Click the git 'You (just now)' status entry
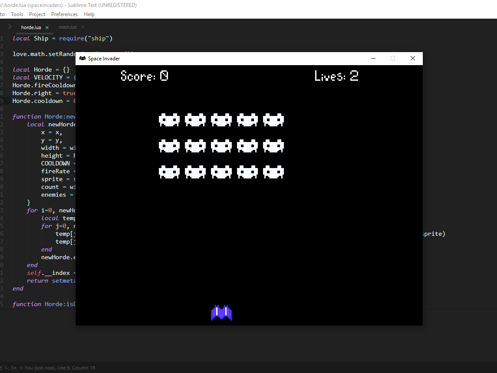The height and width of the screenshot is (373, 497). tap(37, 368)
